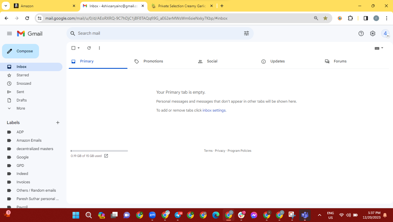Switch to the Amazon browser tab
The width and height of the screenshot is (393, 222).
click(x=45, y=6)
